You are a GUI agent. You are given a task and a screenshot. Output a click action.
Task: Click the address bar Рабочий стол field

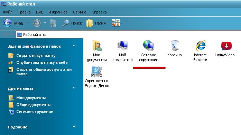[128, 35]
